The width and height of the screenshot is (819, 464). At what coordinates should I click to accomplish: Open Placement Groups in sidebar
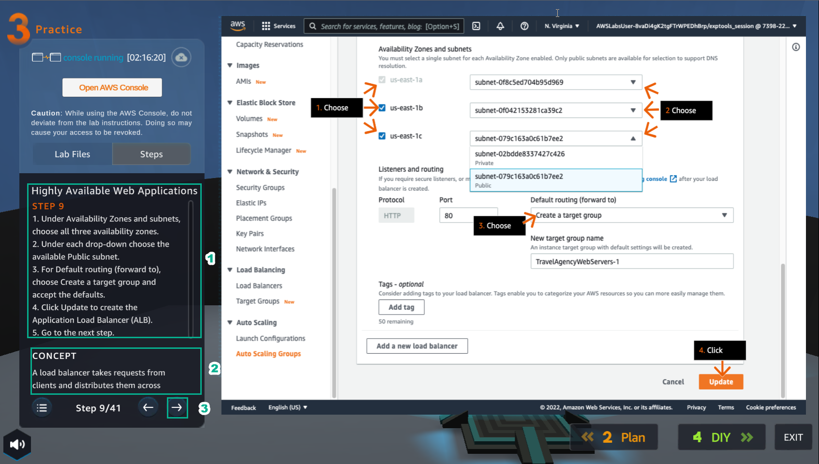click(264, 219)
